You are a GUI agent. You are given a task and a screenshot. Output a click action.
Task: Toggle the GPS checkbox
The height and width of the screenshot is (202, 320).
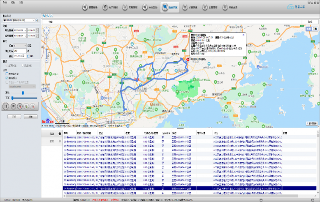click(28, 56)
